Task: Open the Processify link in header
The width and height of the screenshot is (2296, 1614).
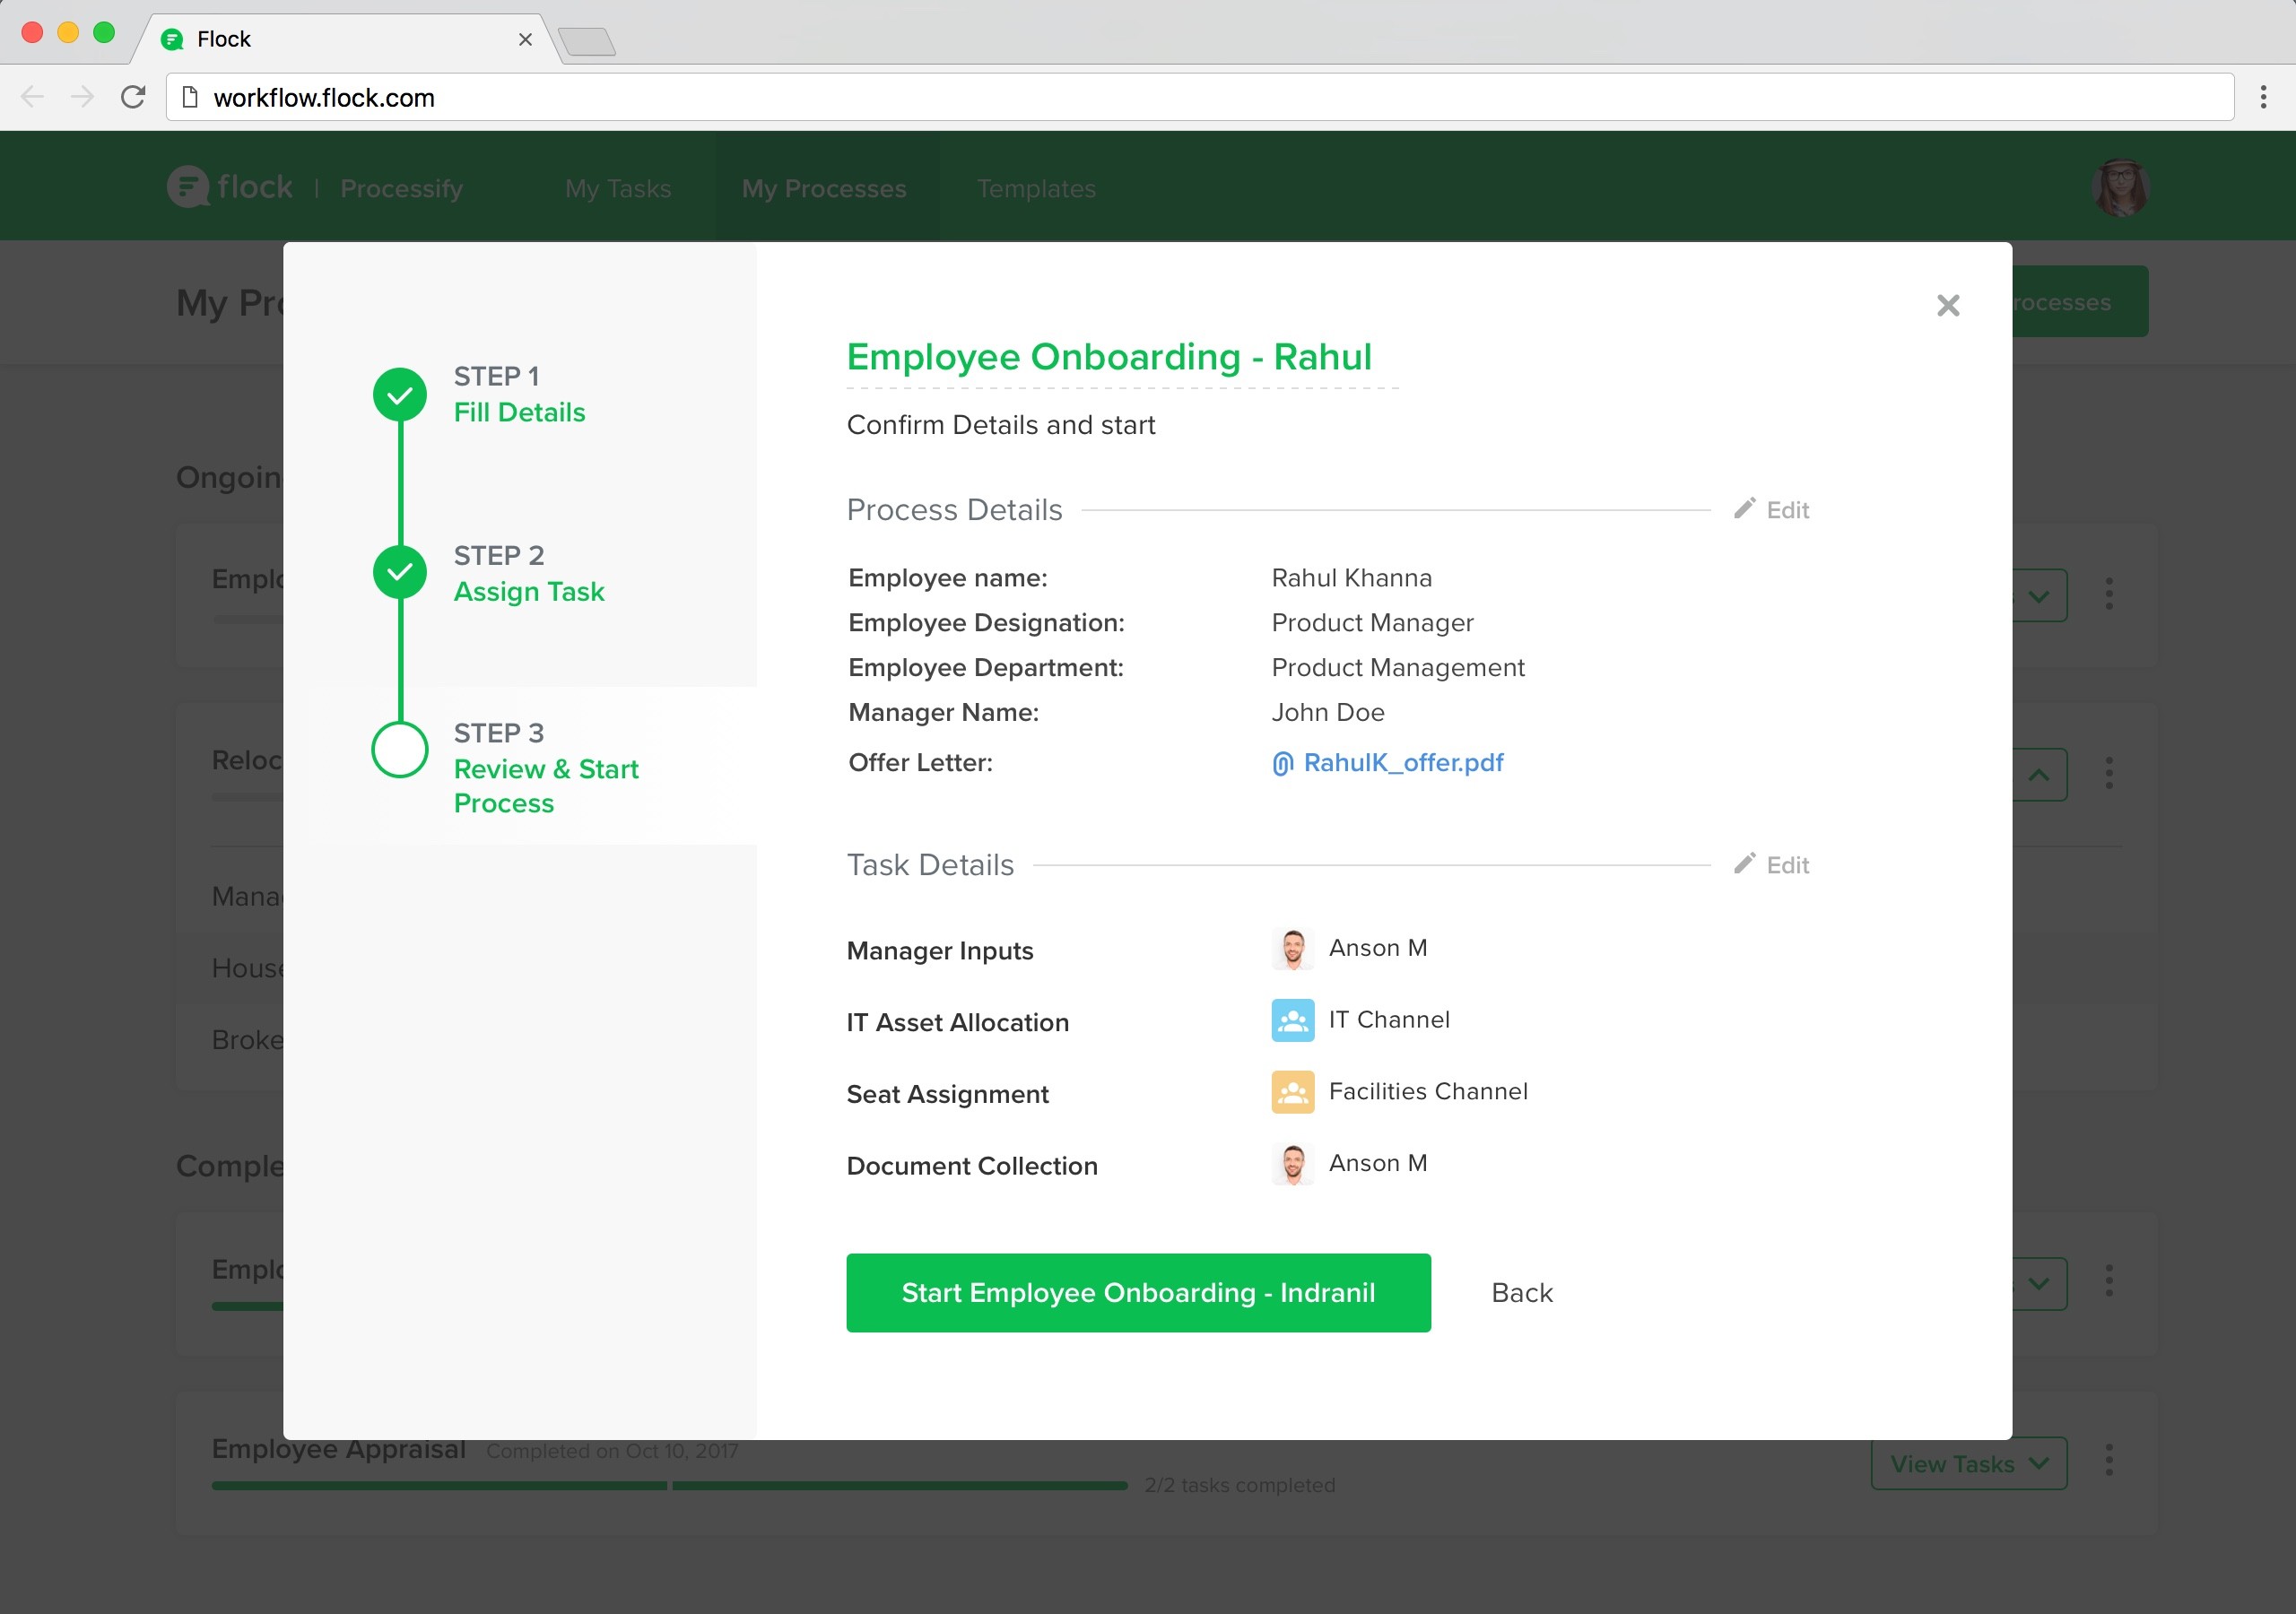Action: click(401, 189)
